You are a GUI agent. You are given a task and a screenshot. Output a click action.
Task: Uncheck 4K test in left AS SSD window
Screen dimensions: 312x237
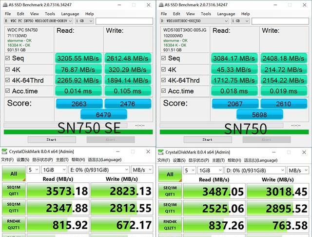tap(8, 69)
